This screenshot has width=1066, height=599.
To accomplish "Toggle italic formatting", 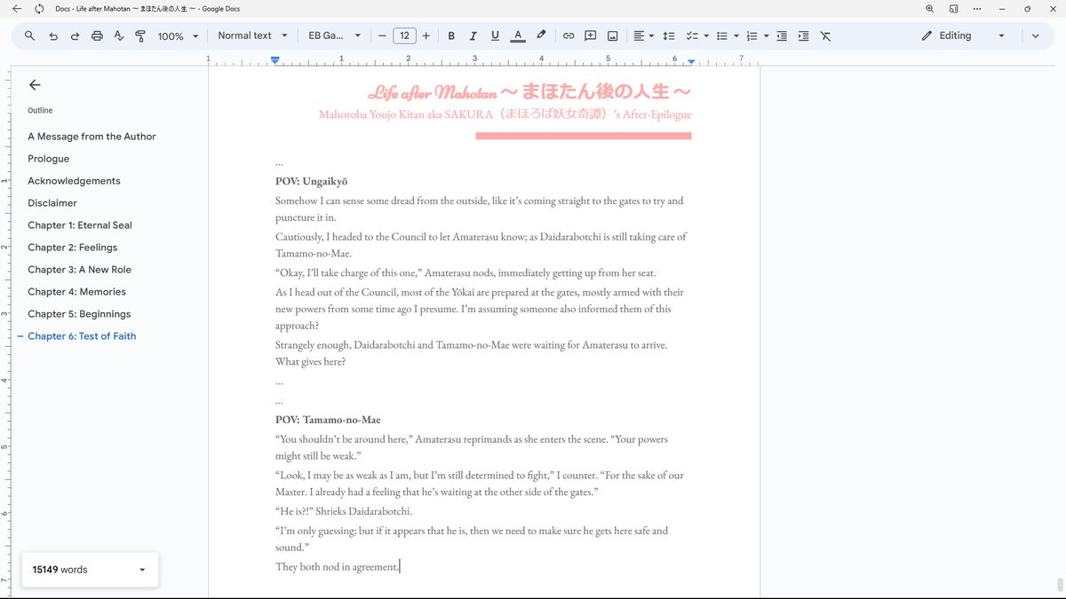I will (473, 35).
